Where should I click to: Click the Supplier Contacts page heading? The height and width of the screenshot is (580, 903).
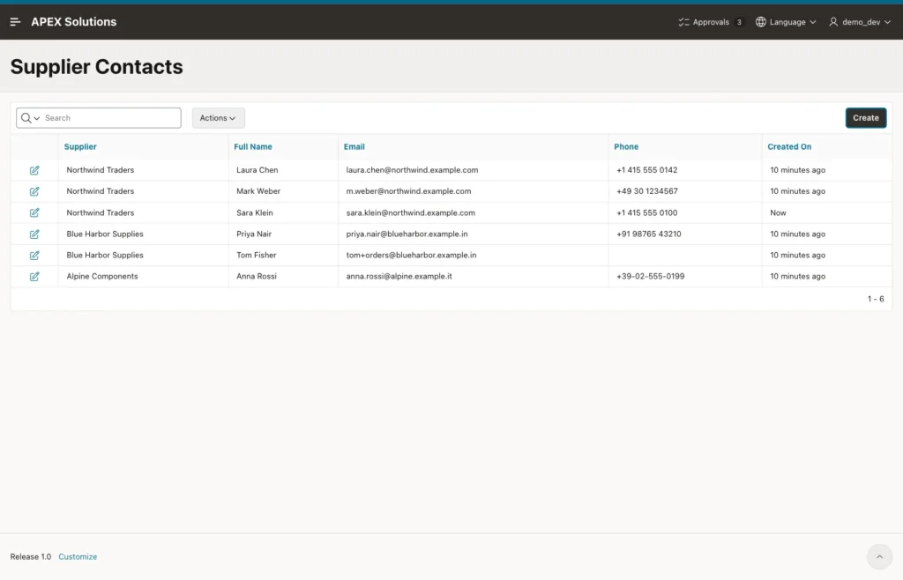(x=97, y=67)
